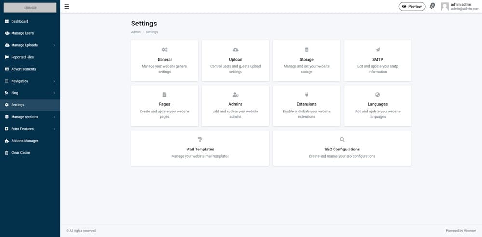
Task: Click the Extensions plug icon
Action: pyautogui.click(x=307, y=95)
